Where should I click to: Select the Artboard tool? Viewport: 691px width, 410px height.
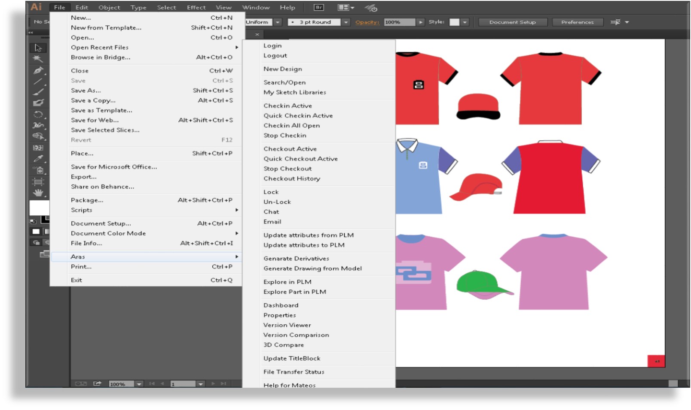38,181
